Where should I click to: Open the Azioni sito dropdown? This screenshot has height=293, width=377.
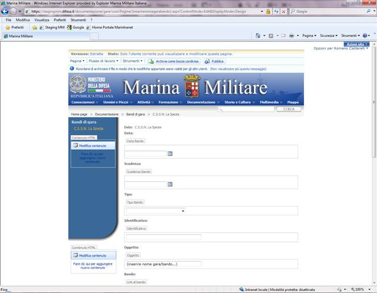[356, 44]
